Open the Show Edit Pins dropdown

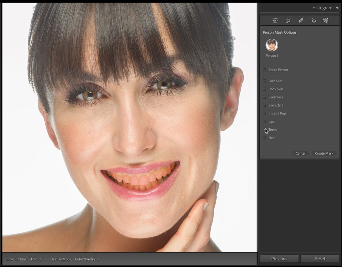pos(36,259)
